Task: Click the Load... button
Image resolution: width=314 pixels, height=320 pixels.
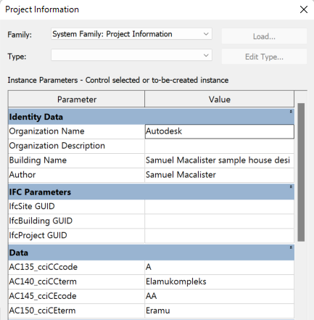Action: pos(264,36)
